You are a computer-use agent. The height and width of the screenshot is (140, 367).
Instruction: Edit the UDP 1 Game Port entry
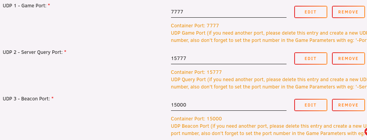[311, 12]
